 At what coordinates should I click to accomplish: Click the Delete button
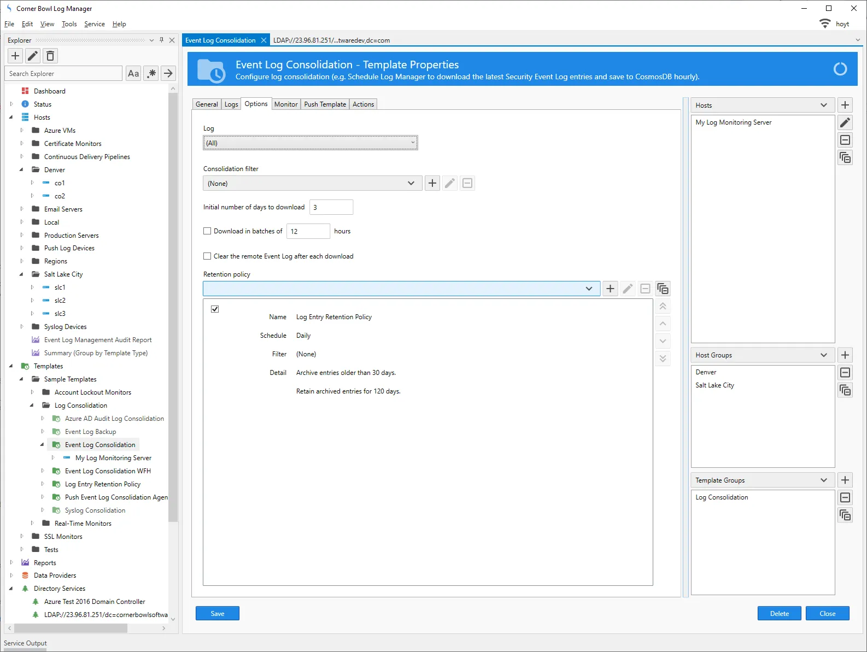click(779, 613)
